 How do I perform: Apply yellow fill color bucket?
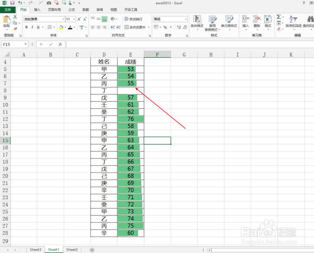click(x=61, y=27)
